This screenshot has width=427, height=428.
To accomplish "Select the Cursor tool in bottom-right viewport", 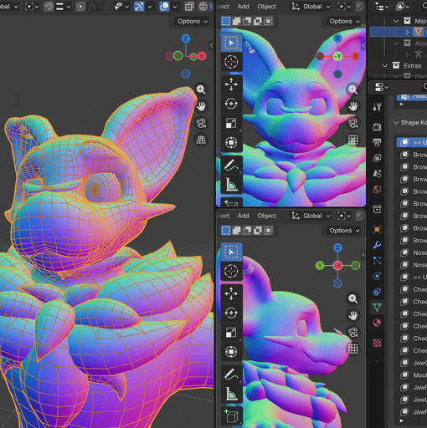I will point(231,271).
